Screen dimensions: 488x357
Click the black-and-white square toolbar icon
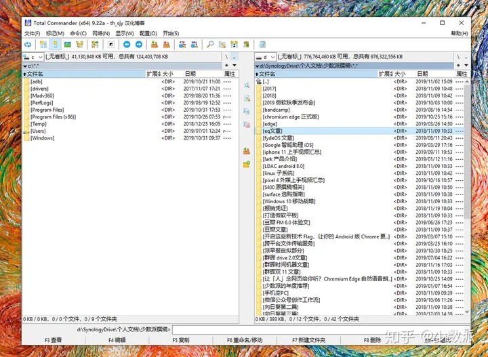(x=111, y=45)
